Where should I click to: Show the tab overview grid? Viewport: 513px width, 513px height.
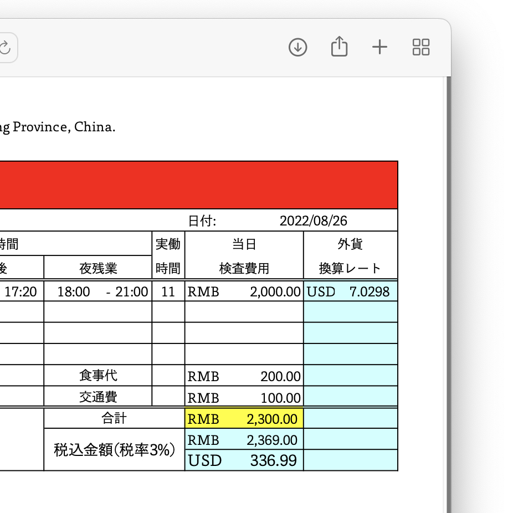[421, 47]
